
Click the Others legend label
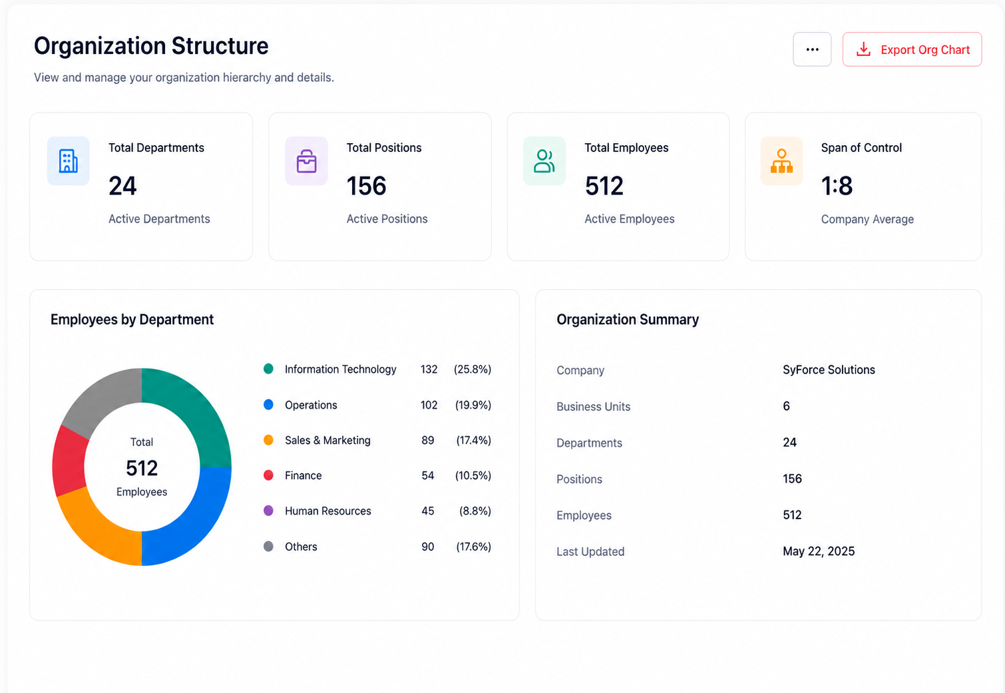click(x=301, y=547)
